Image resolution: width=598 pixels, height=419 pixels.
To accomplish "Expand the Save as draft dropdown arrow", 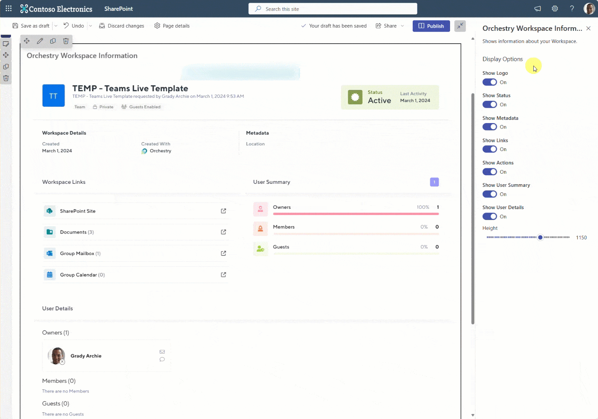I will point(56,26).
